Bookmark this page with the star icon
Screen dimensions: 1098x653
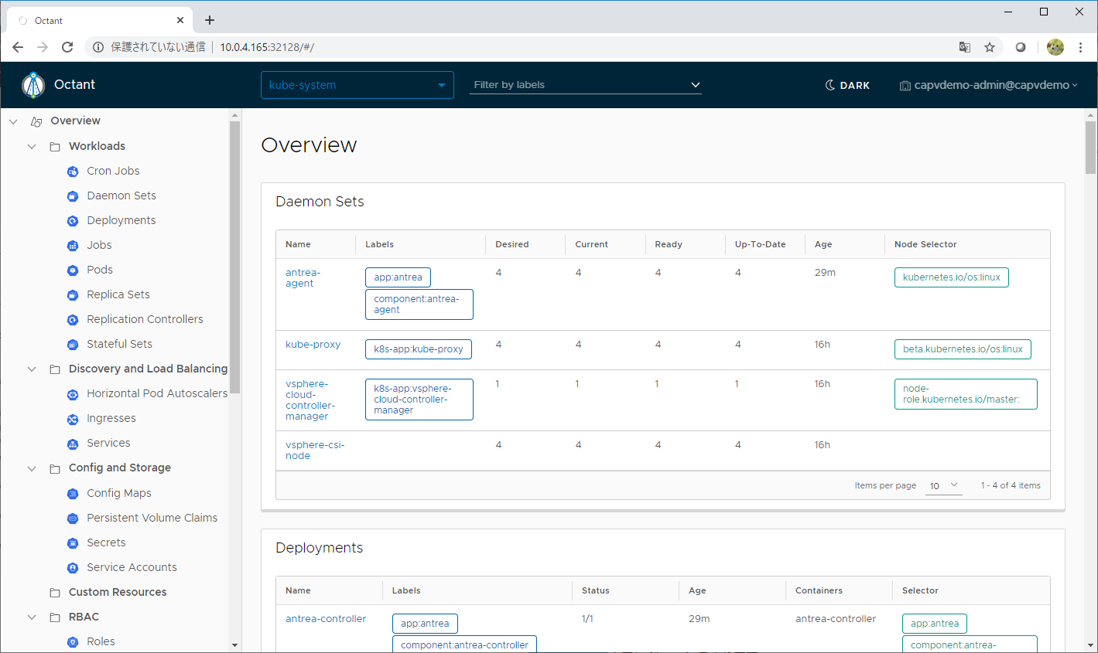coord(990,47)
